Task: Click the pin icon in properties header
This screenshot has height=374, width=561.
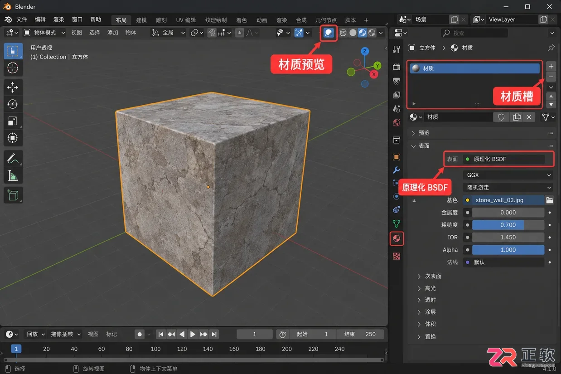Action: [551, 48]
